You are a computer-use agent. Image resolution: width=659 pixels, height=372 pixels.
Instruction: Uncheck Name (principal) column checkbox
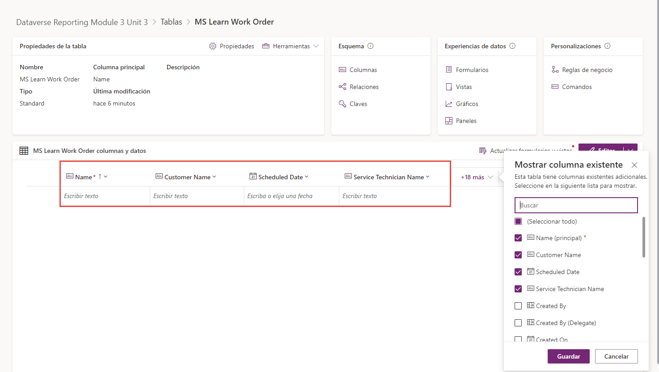click(518, 238)
